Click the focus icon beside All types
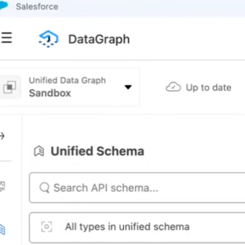Image resolution: width=245 pixels, height=245 pixels. (x=47, y=227)
